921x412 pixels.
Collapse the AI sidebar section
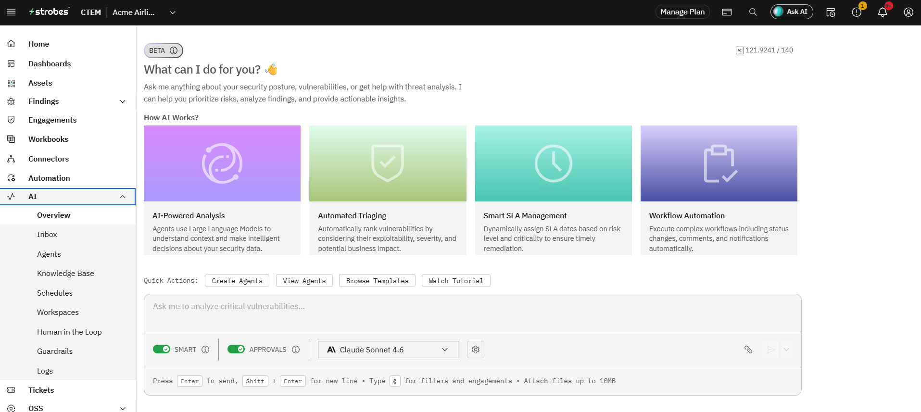pos(123,197)
